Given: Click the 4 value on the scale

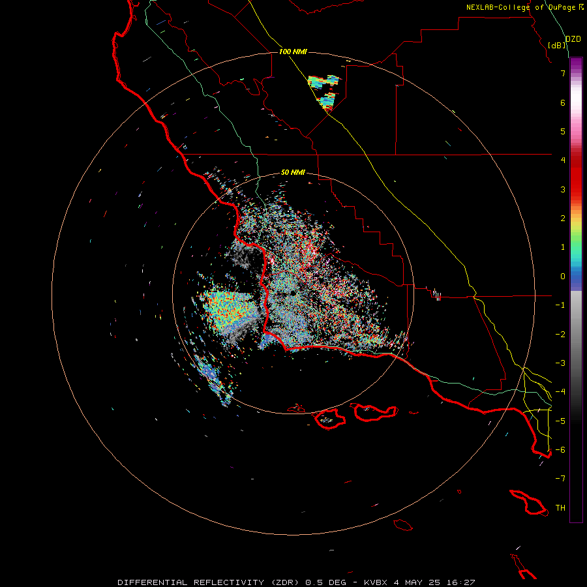Looking at the screenshot, I should 563,160.
